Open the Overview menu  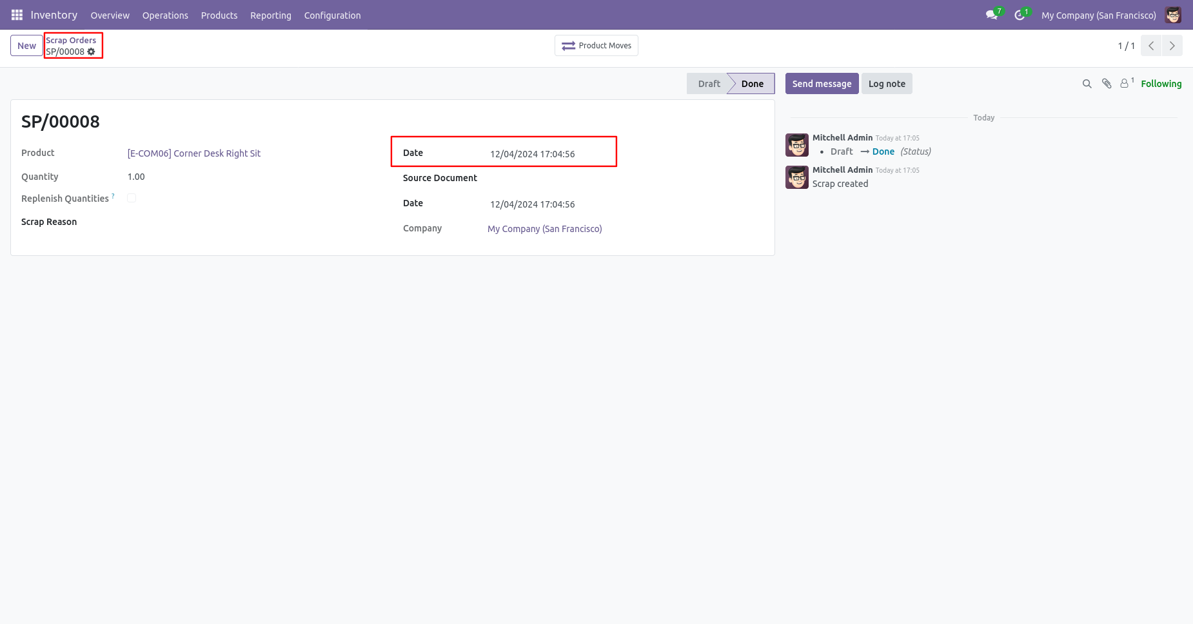click(x=110, y=15)
